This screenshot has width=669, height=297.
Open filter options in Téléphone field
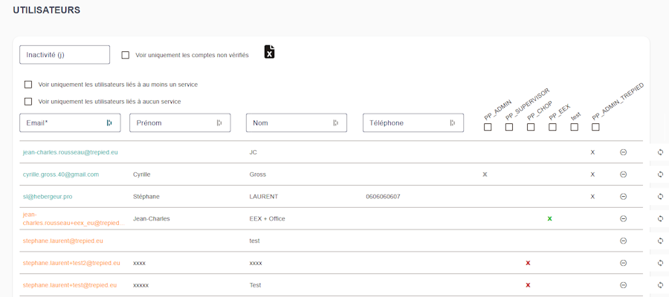(452, 123)
